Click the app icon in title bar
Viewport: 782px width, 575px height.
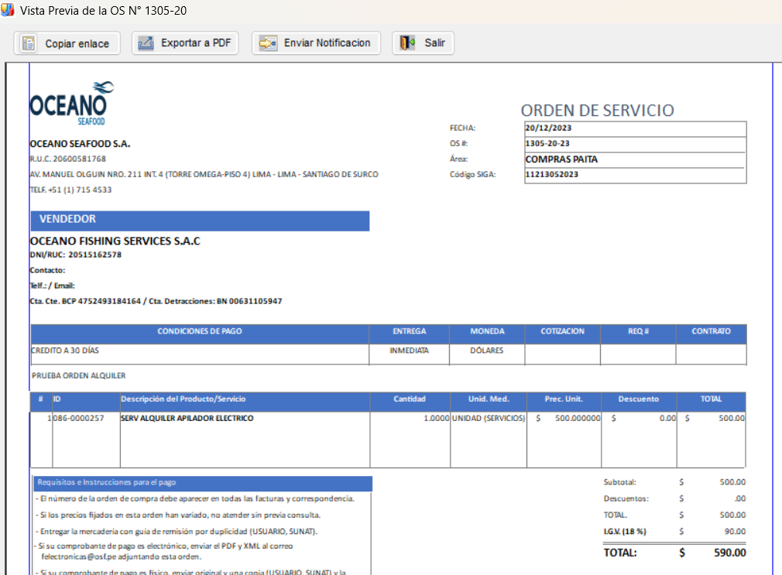[x=8, y=11]
